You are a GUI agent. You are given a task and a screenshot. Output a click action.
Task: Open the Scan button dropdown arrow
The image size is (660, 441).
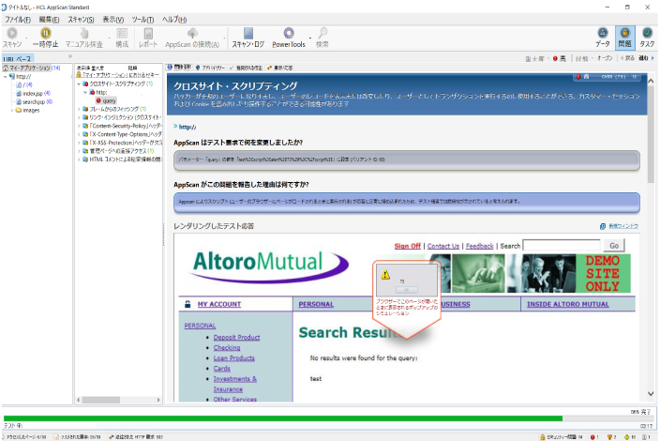[x=26, y=38]
